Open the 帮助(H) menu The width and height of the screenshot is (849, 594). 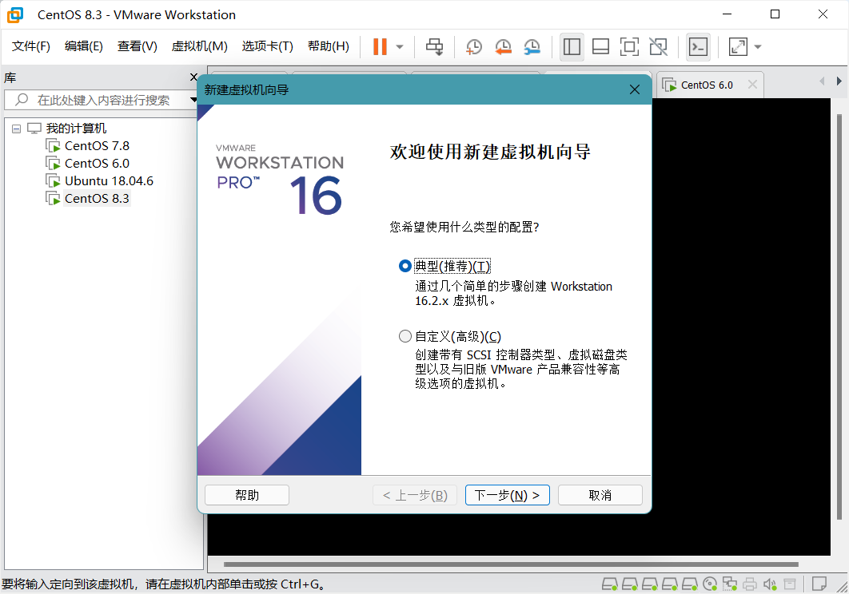coord(328,46)
